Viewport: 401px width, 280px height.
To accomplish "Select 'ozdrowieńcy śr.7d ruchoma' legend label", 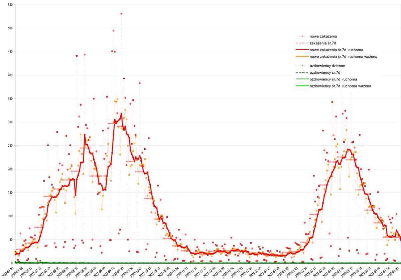I will [333, 79].
